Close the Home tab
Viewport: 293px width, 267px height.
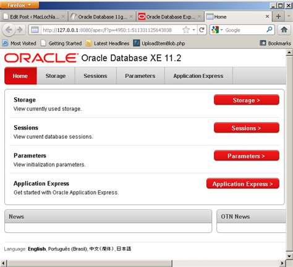pos(267,16)
